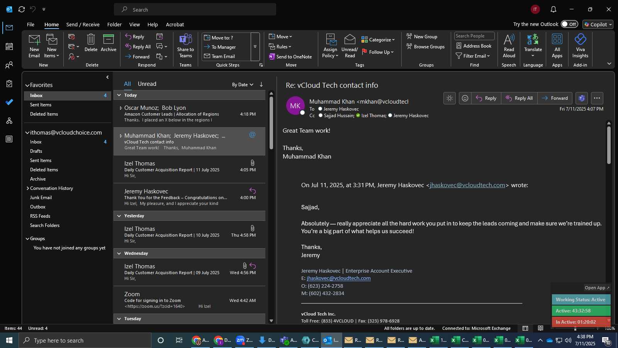Open the Move dropdown in ribbon
This screenshot has height=348, width=618.
coord(280,36)
